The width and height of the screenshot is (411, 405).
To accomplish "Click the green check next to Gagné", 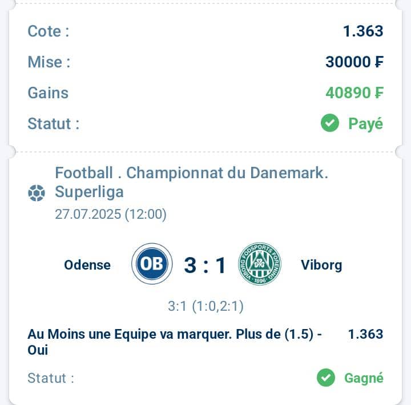I will coord(326,378).
